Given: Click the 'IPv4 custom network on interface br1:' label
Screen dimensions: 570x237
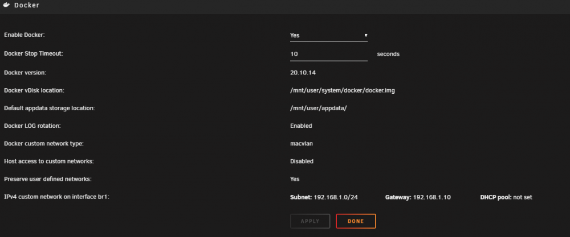Looking at the screenshot, I should [56, 197].
